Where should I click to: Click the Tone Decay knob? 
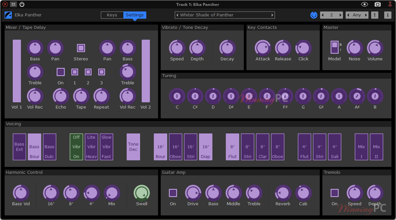[x=227, y=48]
